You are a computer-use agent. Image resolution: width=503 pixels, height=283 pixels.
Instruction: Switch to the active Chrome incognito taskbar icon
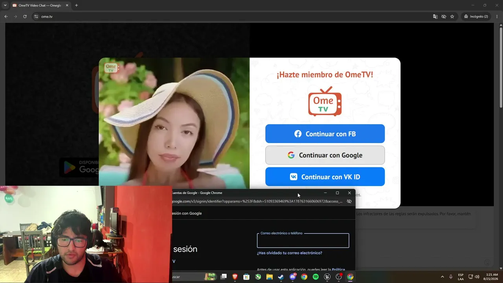coord(350,277)
